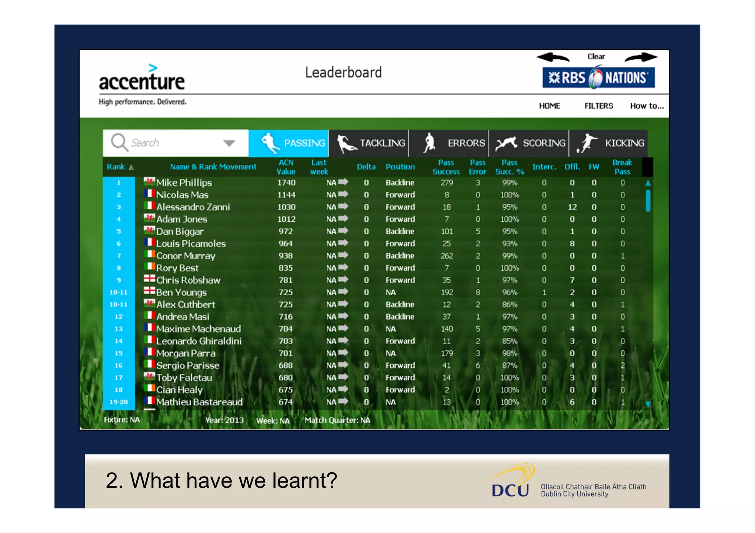Click the Wales flag beside Mike Phillips

(149, 181)
